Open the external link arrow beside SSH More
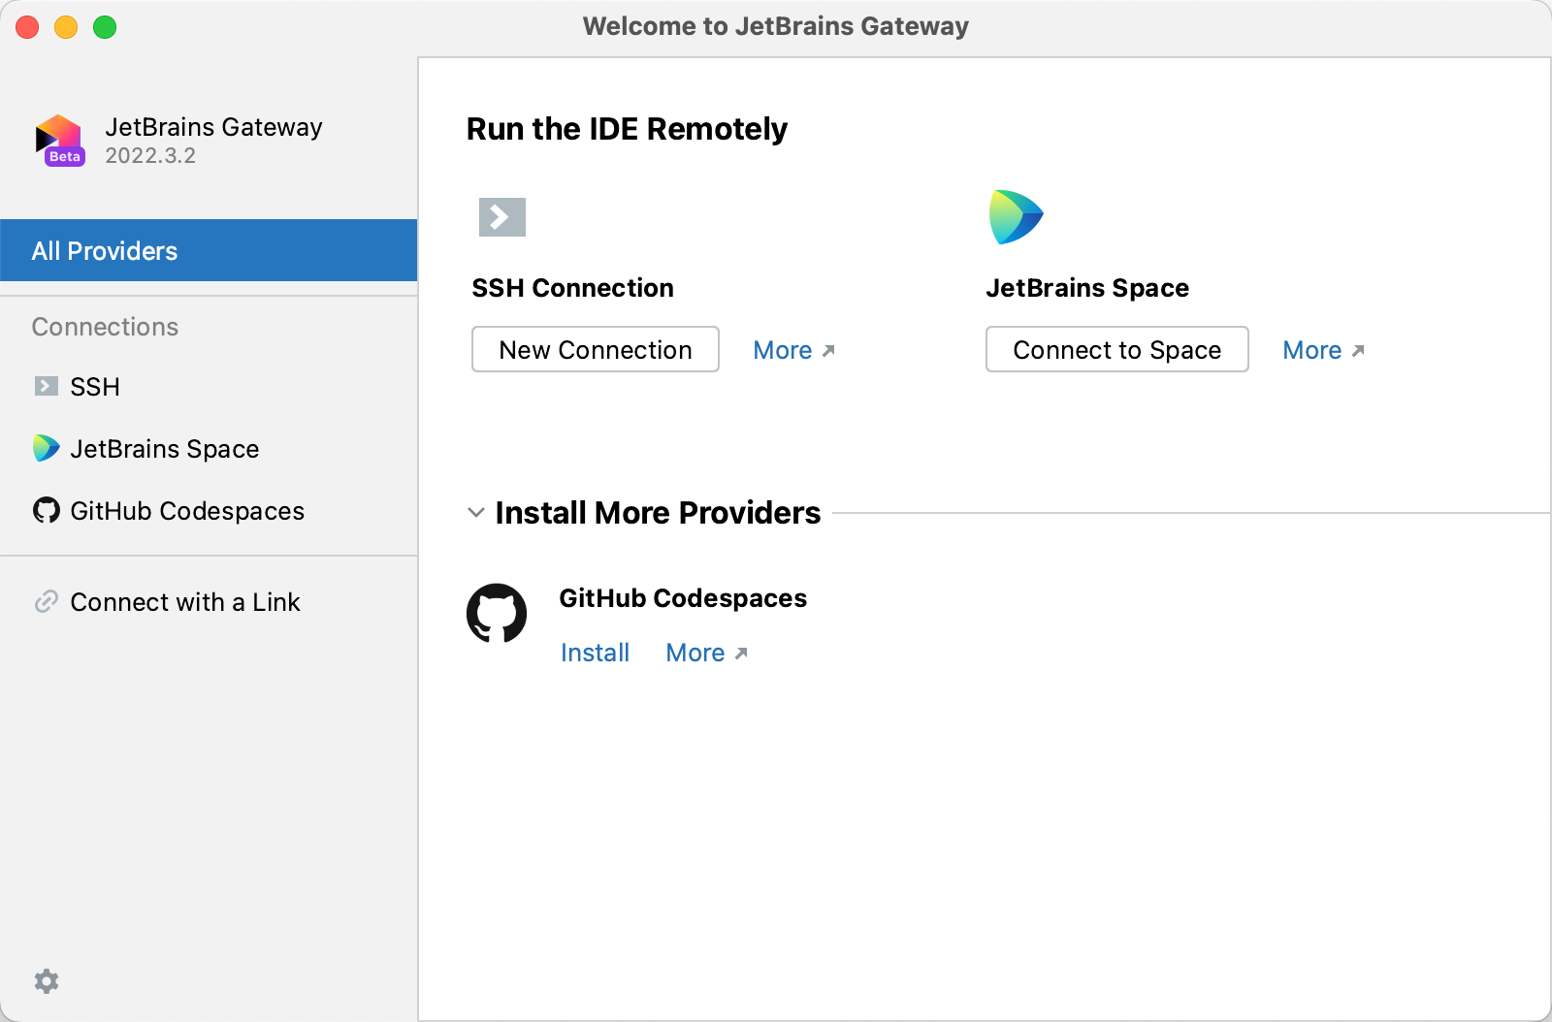 (x=829, y=350)
